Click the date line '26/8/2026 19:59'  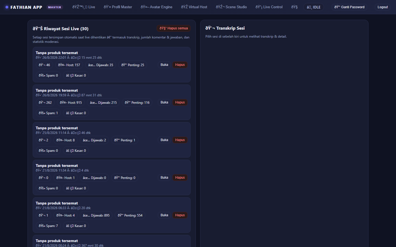(69, 95)
